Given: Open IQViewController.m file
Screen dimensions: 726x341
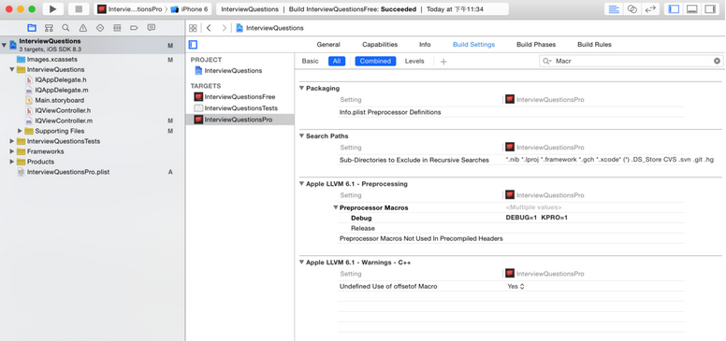Looking at the screenshot, I should pos(64,121).
